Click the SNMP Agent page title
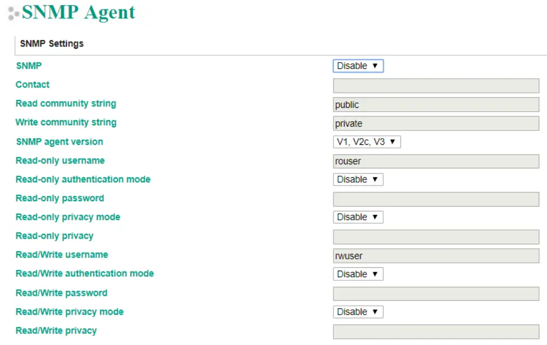 click(78, 12)
